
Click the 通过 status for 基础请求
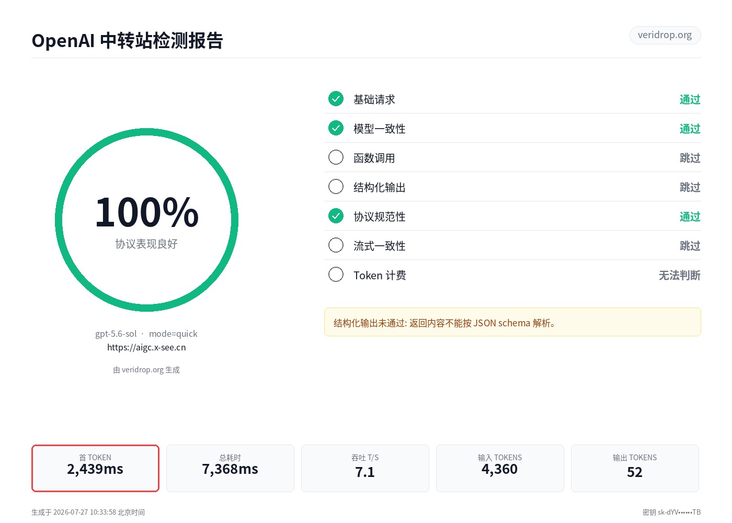690,99
